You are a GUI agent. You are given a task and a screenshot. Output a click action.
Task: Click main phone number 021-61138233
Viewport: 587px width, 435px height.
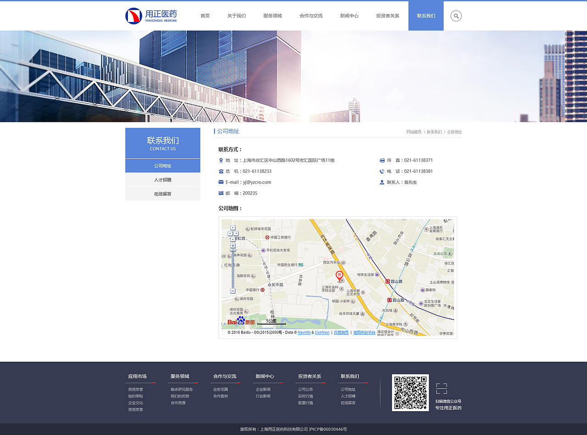(257, 171)
